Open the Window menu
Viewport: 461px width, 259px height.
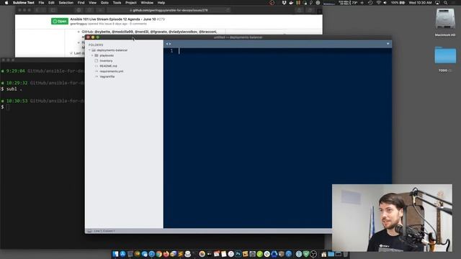pyautogui.click(x=147, y=3)
